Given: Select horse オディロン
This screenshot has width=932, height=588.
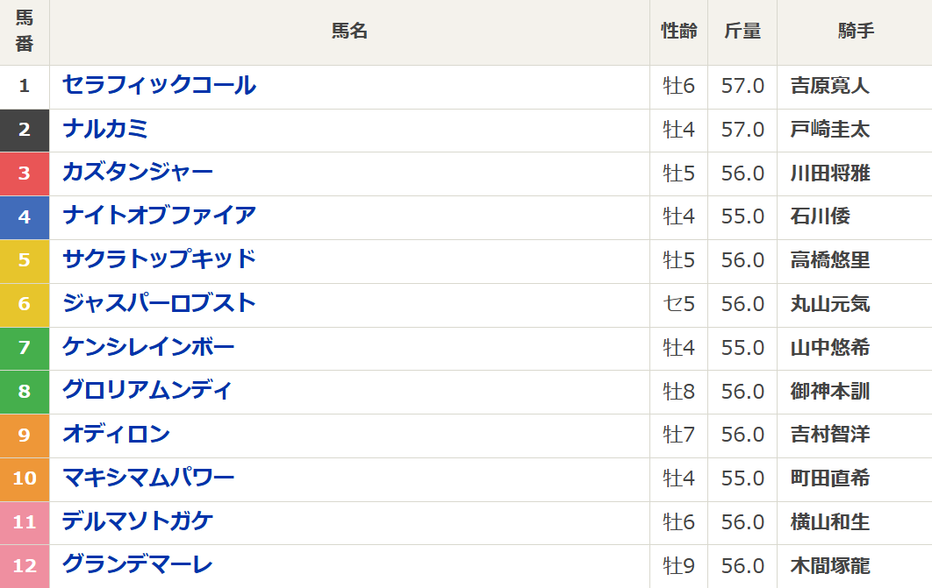Looking at the screenshot, I should [116, 435].
